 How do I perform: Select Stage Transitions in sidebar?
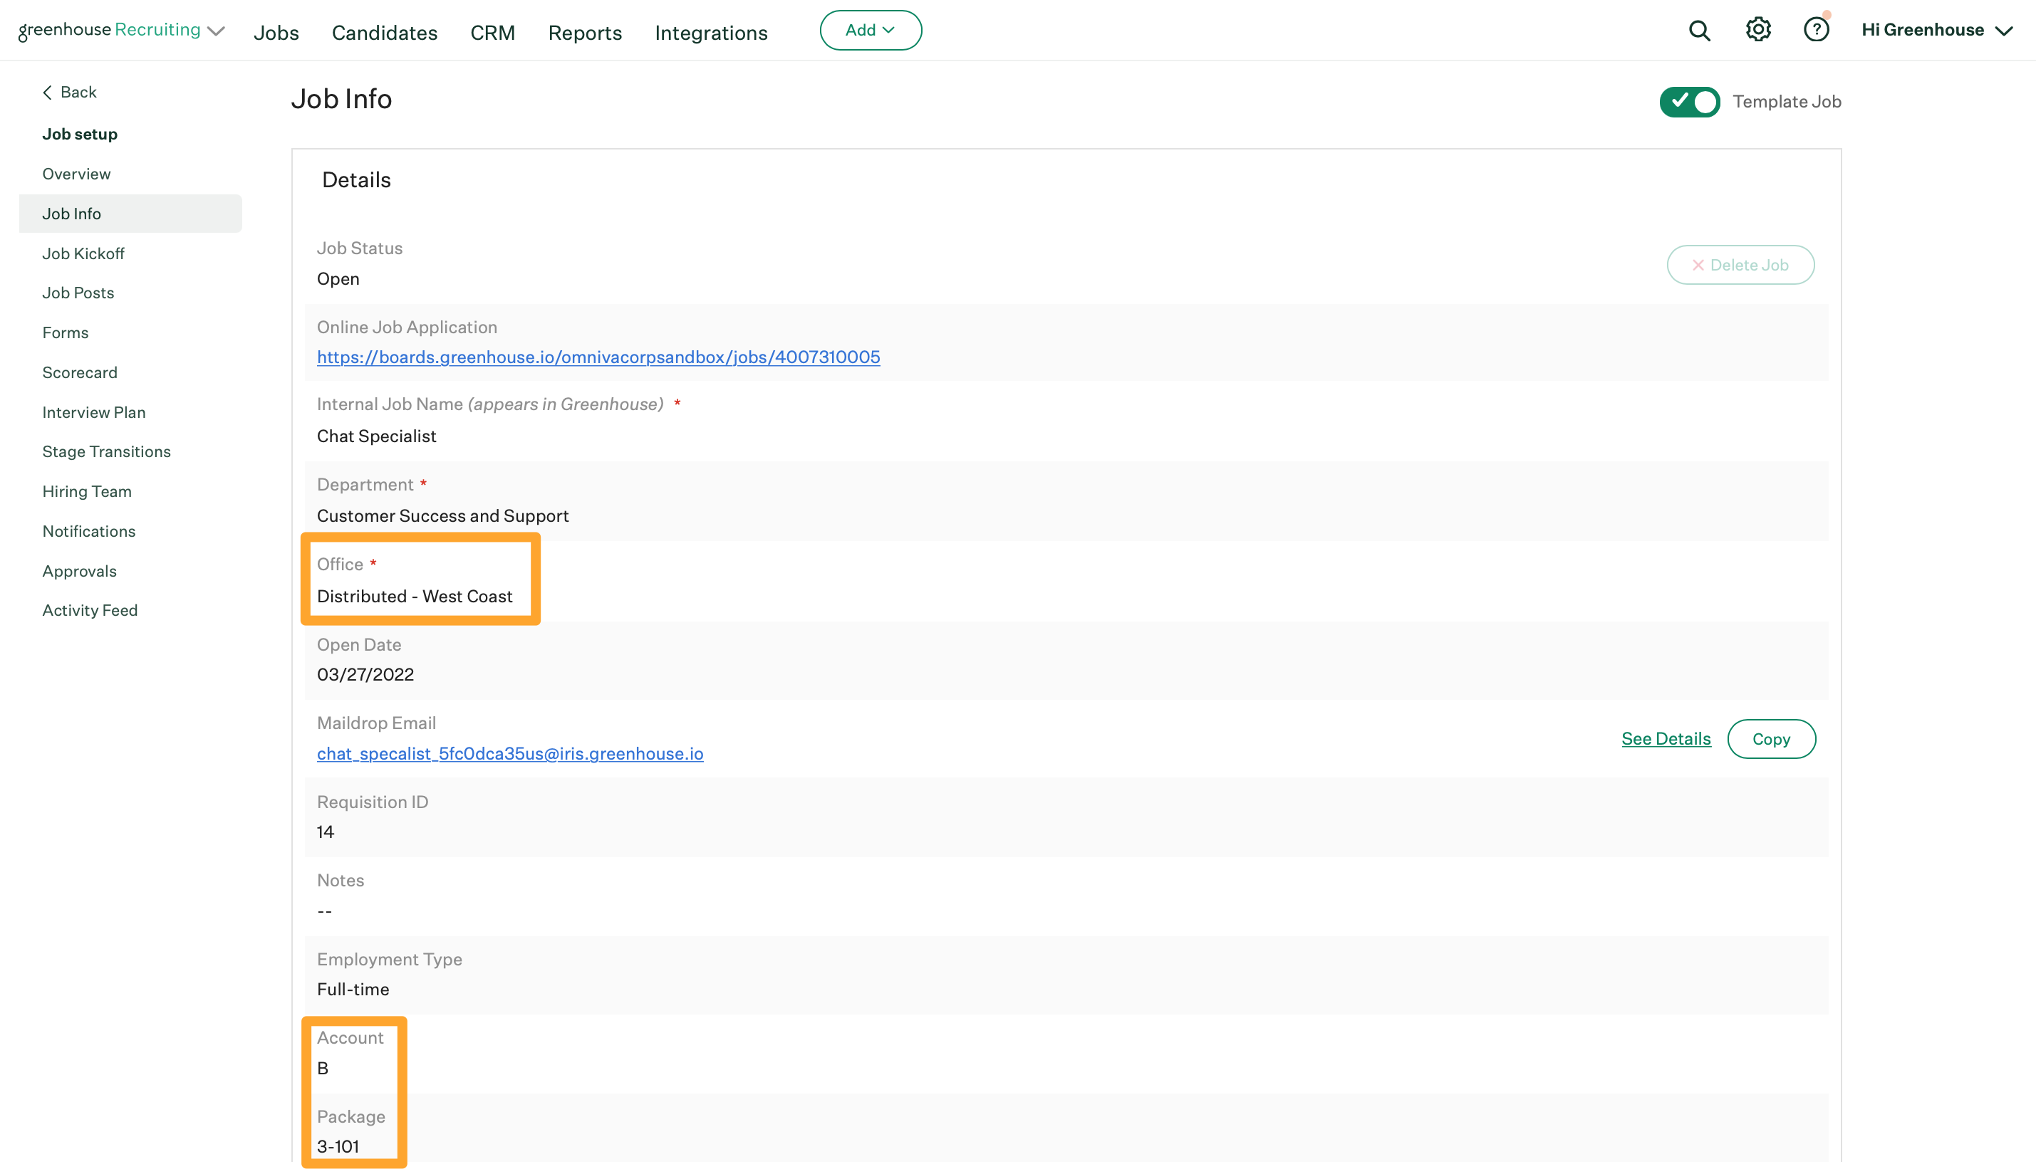(107, 451)
